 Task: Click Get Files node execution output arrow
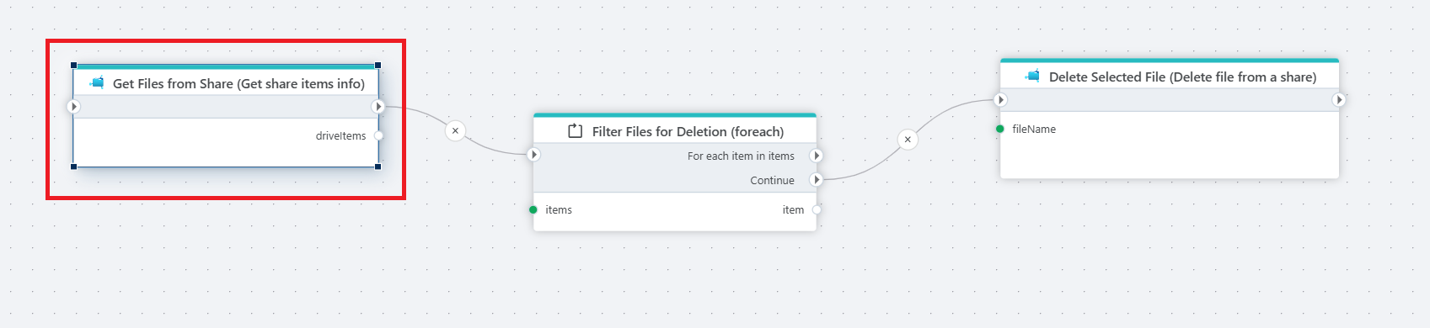378,106
